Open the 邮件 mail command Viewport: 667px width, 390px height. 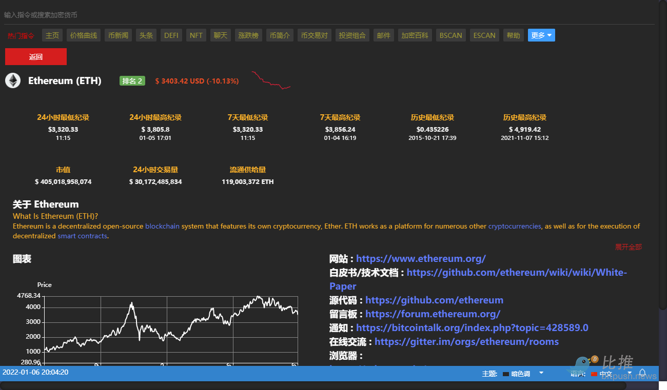384,35
